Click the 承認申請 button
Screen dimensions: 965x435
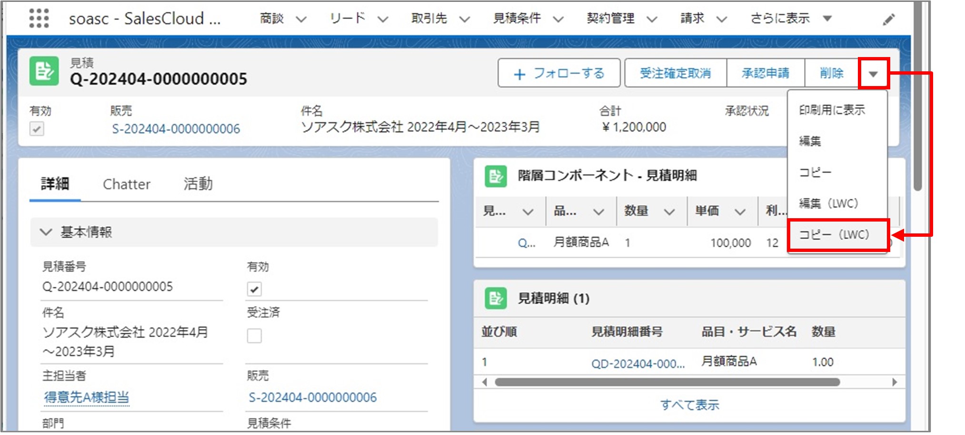tap(766, 73)
